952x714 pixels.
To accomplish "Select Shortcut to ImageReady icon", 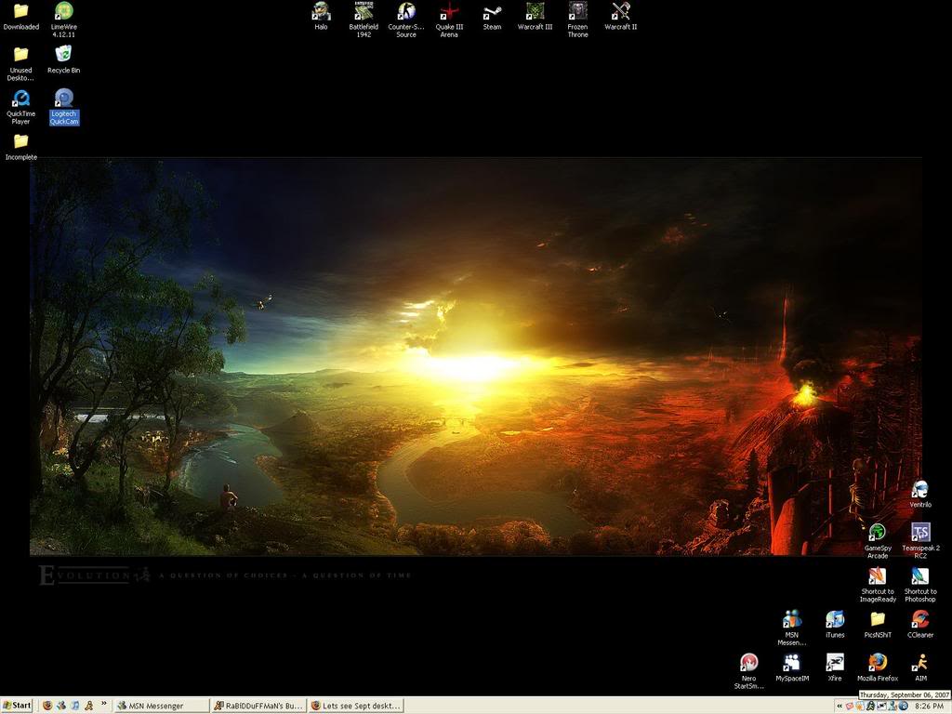I will (878, 584).
